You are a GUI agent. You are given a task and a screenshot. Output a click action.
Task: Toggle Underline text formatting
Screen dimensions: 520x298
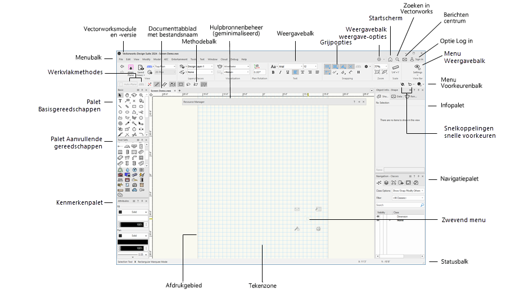pyautogui.click(x=288, y=72)
